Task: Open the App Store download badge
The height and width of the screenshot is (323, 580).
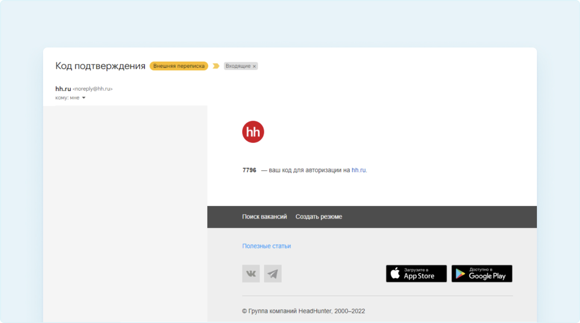Action: pos(416,274)
